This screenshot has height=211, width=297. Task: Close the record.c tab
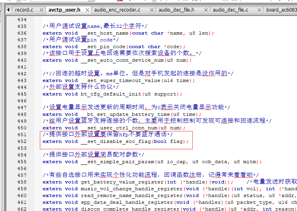[41, 10]
